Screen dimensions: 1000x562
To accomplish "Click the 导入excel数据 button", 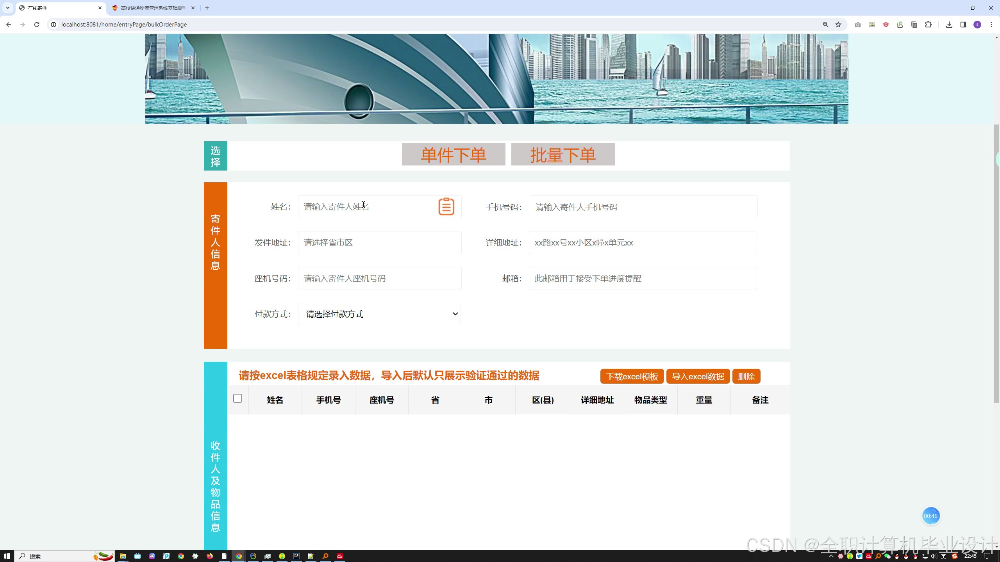I will coord(698,376).
